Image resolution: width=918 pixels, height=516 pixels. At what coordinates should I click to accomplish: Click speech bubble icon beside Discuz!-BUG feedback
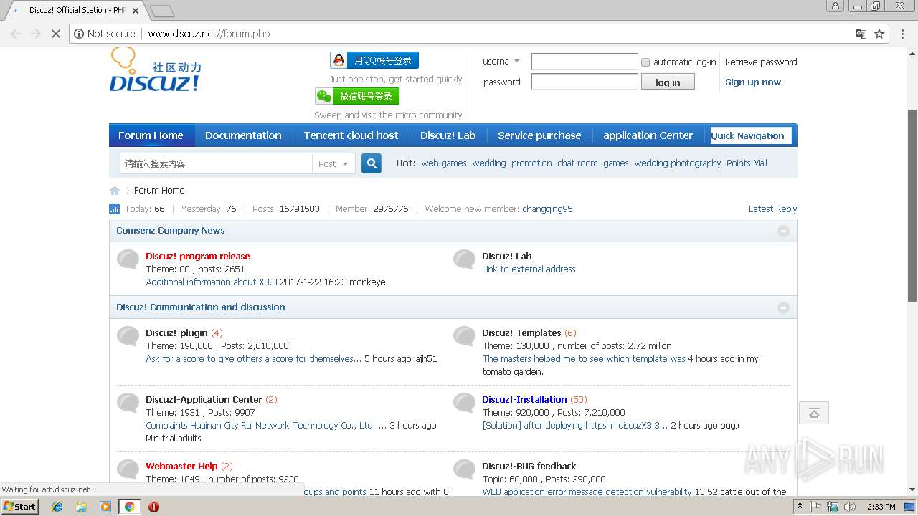[x=464, y=469]
